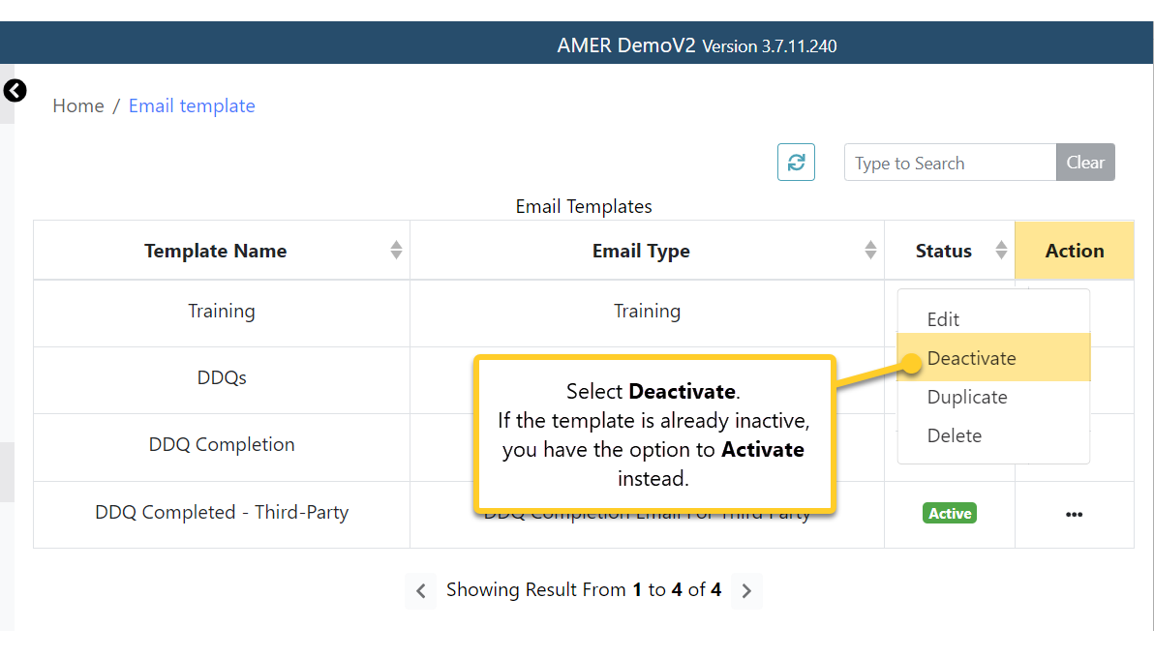Image resolution: width=1154 pixels, height=658 pixels.
Task: Sort by Status column
Action: click(x=1001, y=251)
